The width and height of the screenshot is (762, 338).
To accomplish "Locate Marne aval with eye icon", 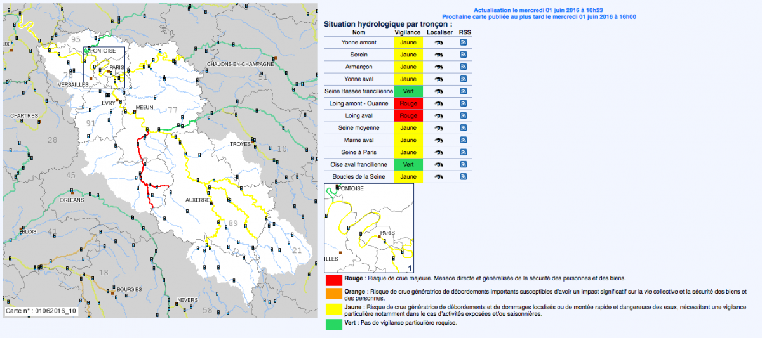I will (x=439, y=140).
